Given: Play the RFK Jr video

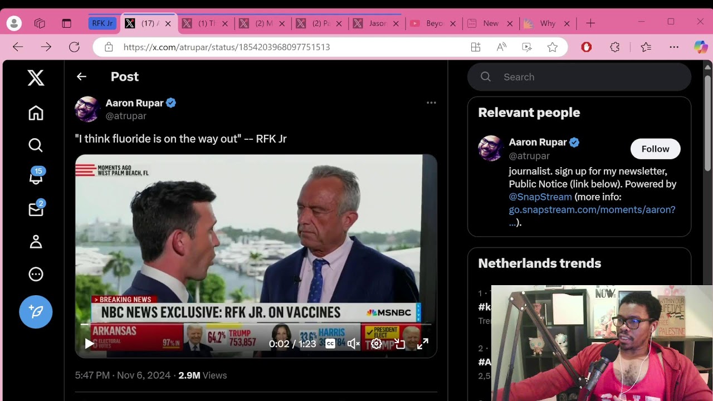Looking at the screenshot, I should tap(89, 344).
